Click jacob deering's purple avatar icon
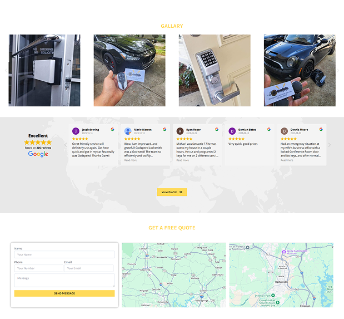The width and height of the screenshot is (344, 319). (x=76, y=131)
